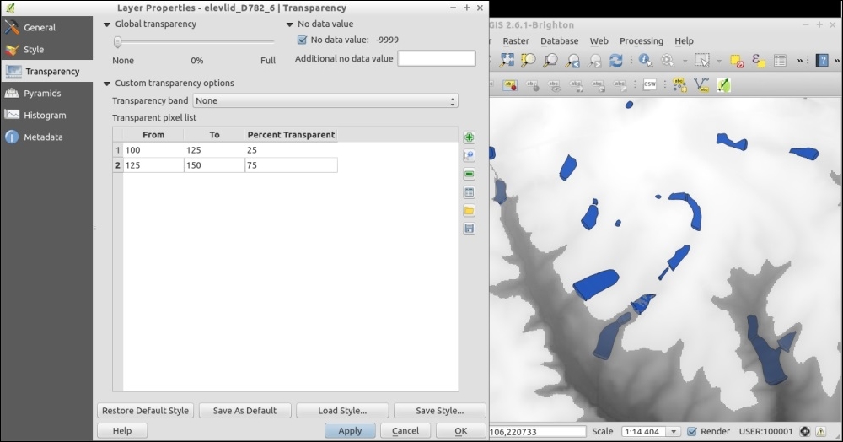Viewport: 843px width, 442px height.
Task: Click the V-shaped abc topology icon
Action: (701, 84)
